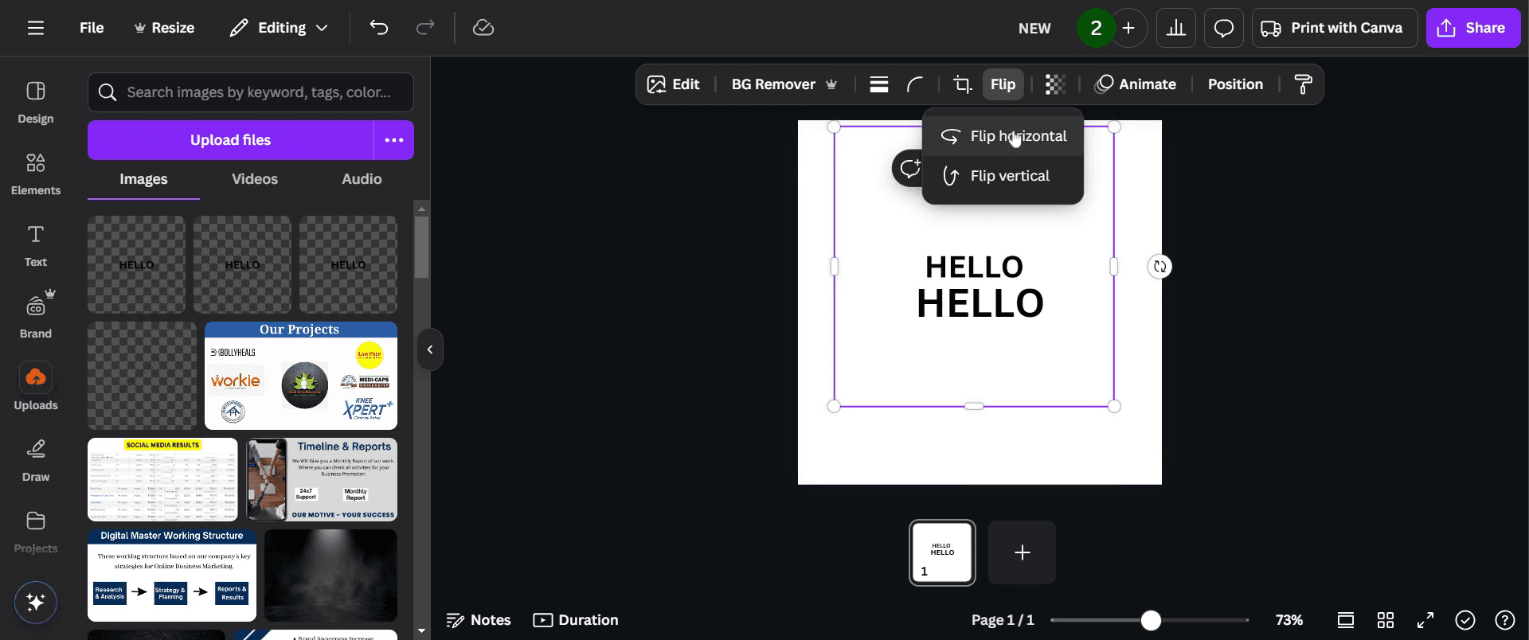Click the border style lines icon
Viewport: 1529px width, 640px height.
[x=879, y=84]
